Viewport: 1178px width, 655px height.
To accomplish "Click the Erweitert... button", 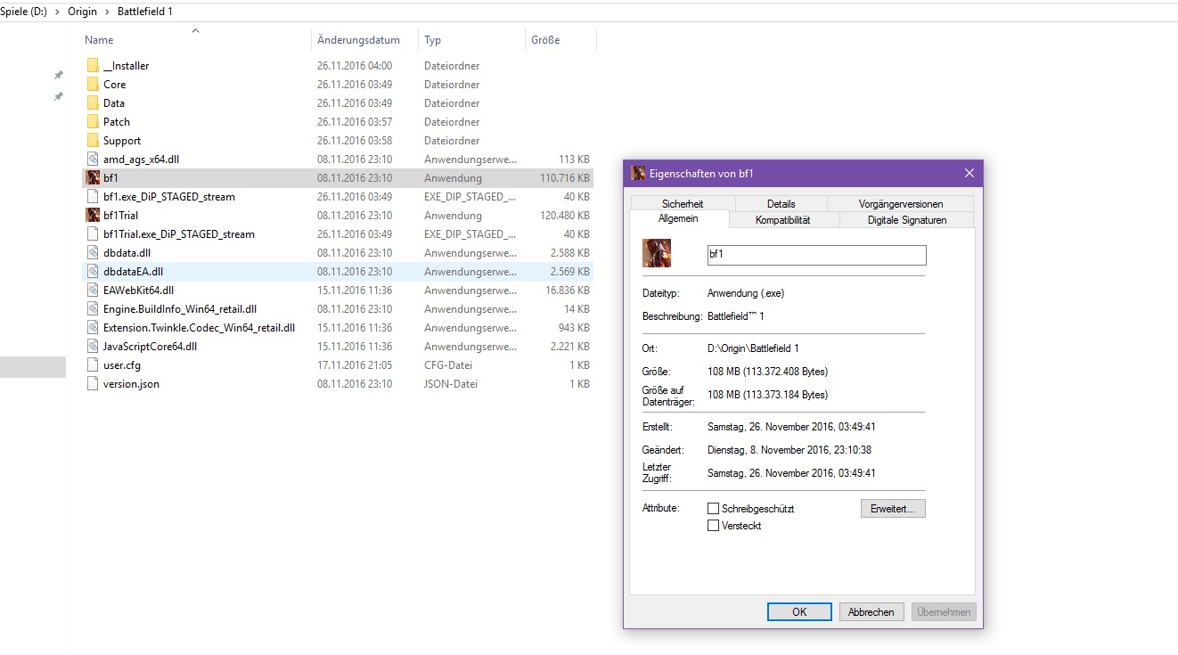I will [893, 509].
